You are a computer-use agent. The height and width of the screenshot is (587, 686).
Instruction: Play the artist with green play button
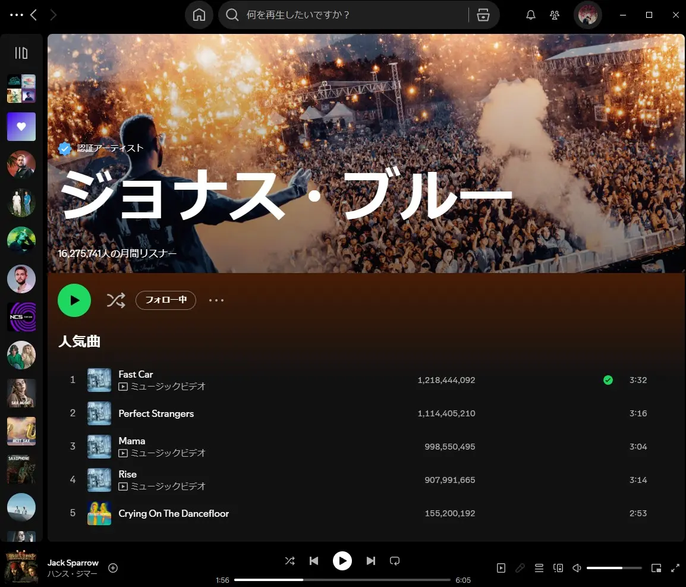coord(74,300)
